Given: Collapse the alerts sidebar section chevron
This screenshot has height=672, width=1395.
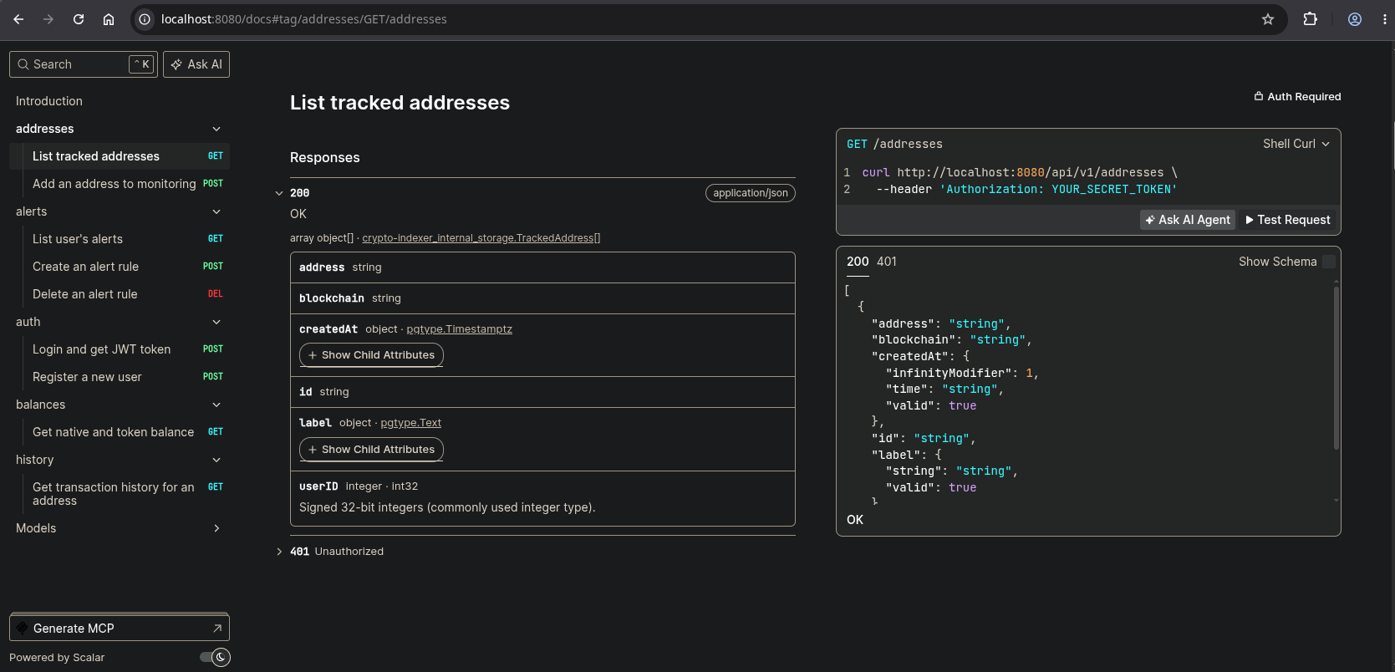Looking at the screenshot, I should (216, 211).
